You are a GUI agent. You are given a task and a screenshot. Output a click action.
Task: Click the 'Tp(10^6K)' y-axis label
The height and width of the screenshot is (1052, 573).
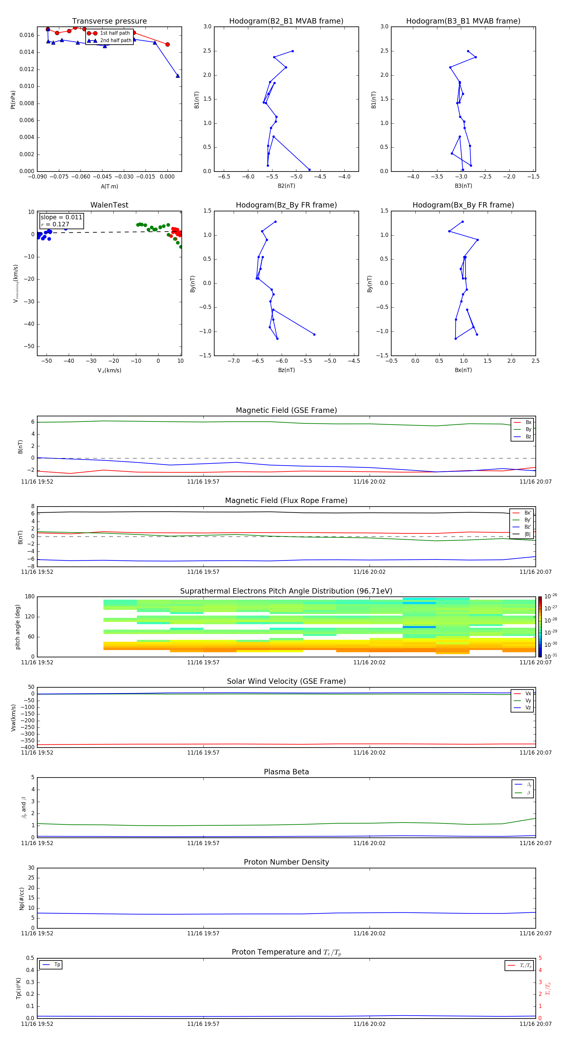coord(18,988)
